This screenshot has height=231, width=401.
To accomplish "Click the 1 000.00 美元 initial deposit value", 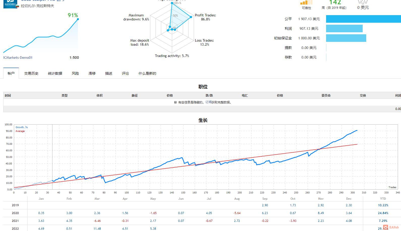I will click(x=309, y=38).
